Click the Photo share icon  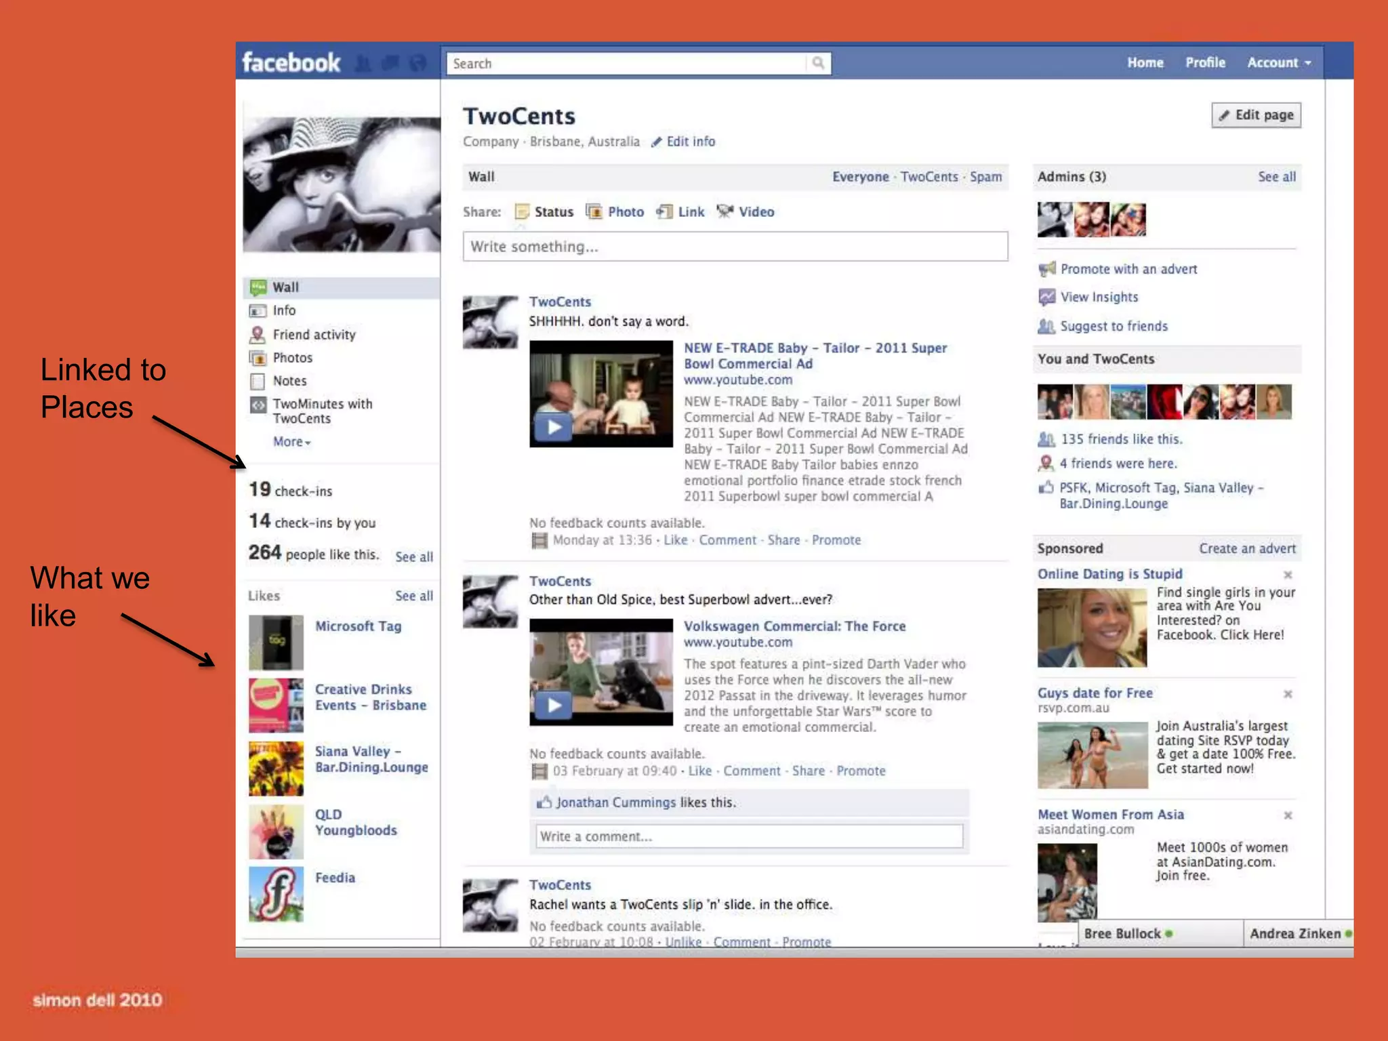(594, 211)
